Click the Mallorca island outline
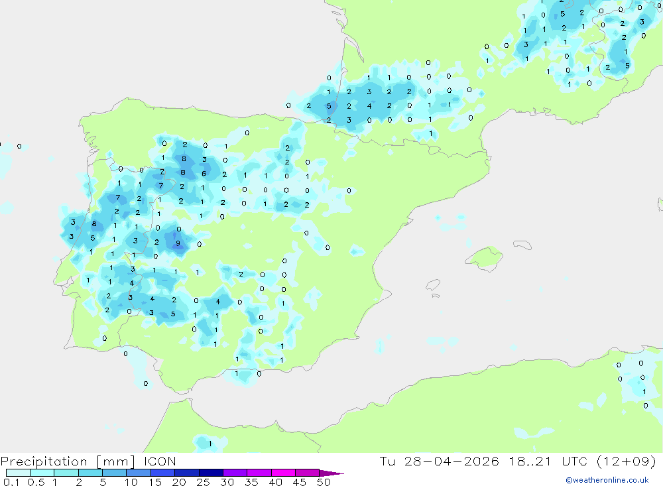663x486 pixels. coord(484,258)
